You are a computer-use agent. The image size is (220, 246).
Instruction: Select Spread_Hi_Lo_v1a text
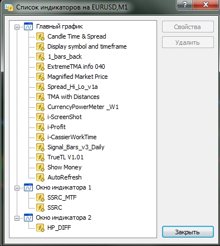tap(72, 87)
